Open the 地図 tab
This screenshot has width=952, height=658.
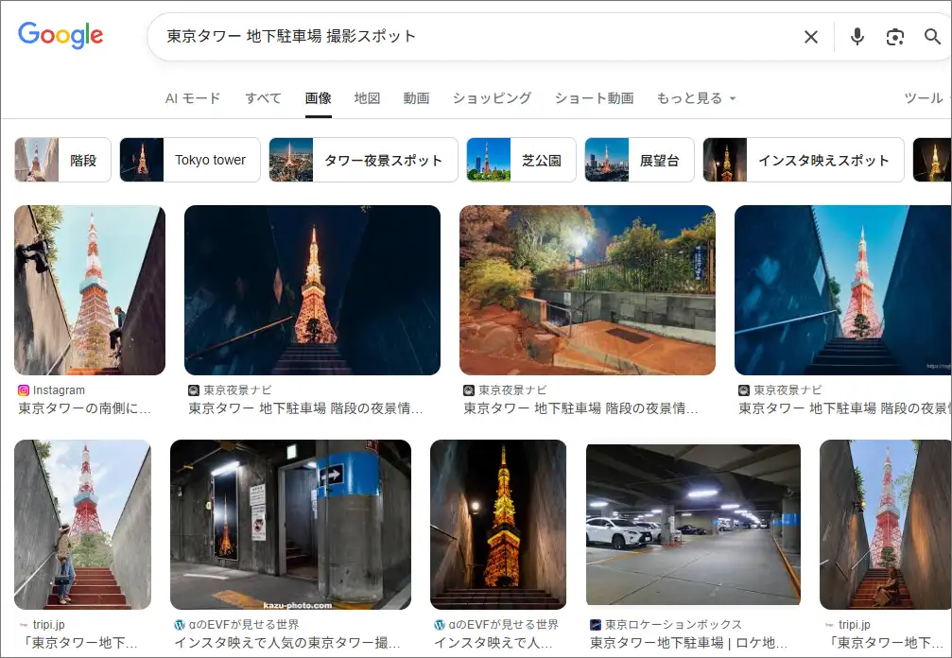pos(367,98)
